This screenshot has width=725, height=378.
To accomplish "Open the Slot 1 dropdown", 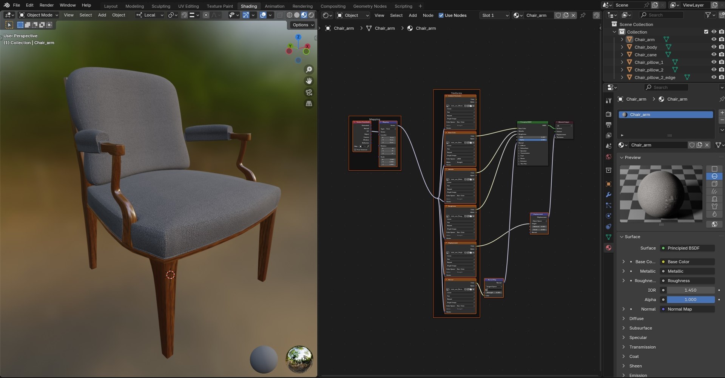I will pos(495,15).
